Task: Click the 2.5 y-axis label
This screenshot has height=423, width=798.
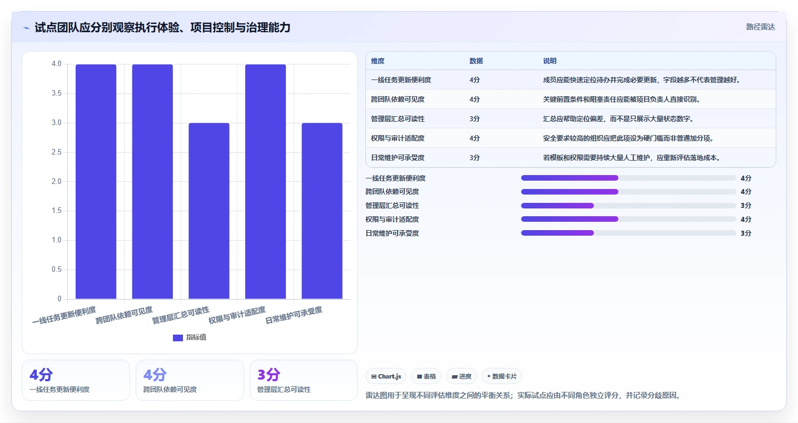Action: pos(57,152)
